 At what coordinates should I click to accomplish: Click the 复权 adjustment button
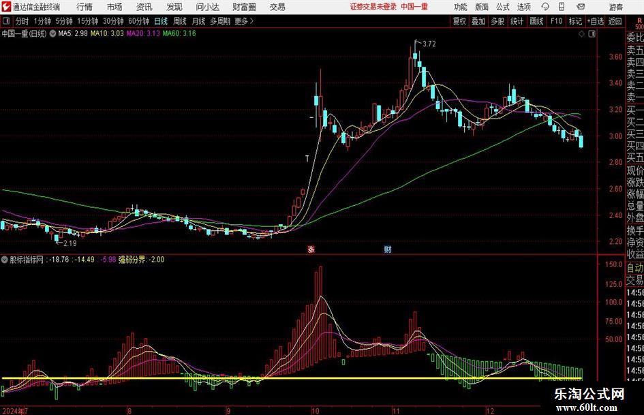(x=459, y=21)
